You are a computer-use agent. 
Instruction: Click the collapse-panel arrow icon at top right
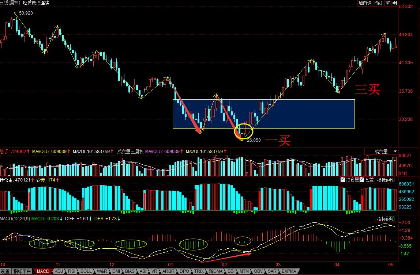click(395, 3)
